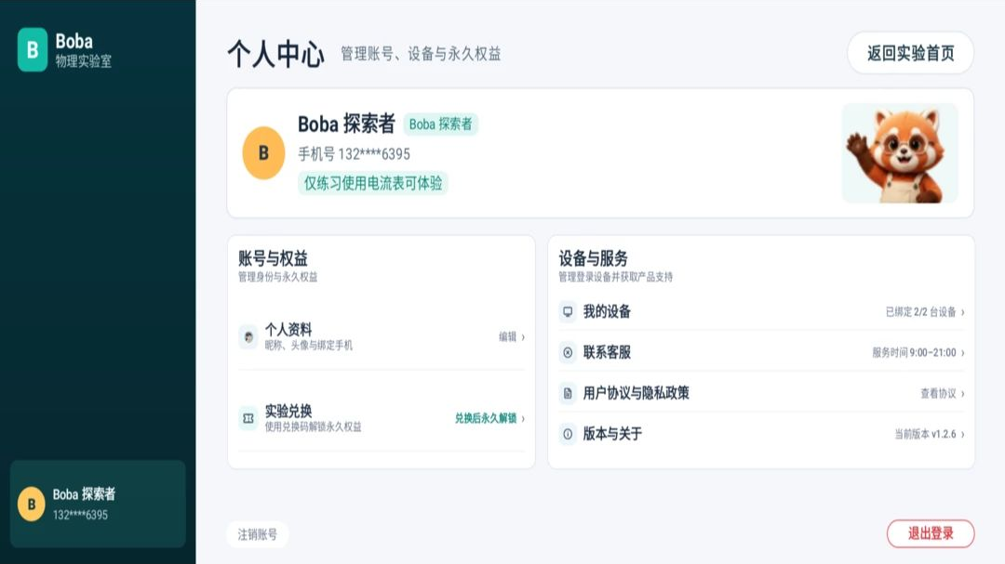Expand 已绑定 2/2 台设备 chevron
This screenshot has width=1005, height=564.
[963, 312]
